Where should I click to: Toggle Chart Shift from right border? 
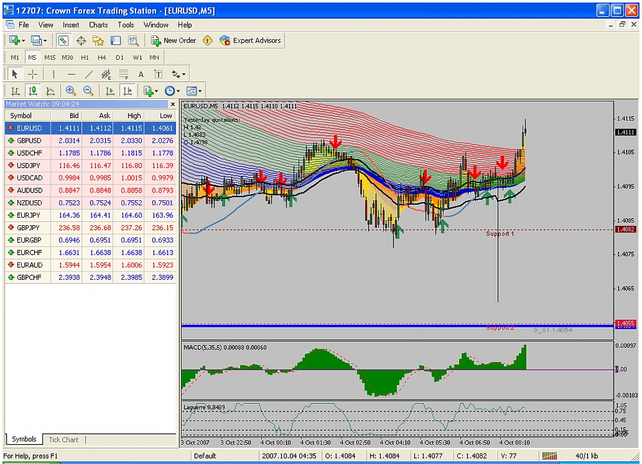[x=128, y=91]
